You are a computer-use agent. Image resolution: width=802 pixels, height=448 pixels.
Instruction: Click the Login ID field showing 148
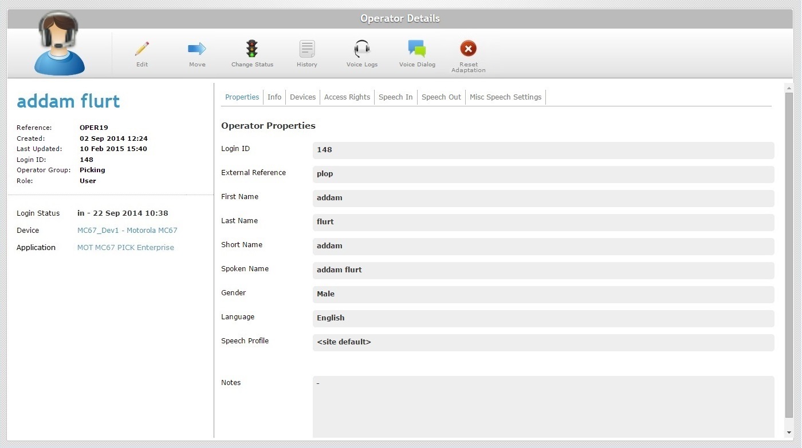click(x=543, y=150)
